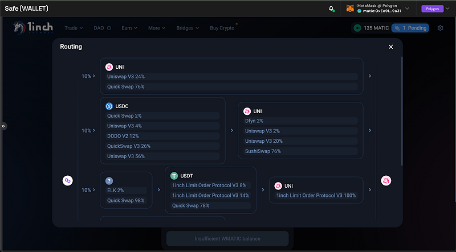Screen dimensions: 456x252
Task: Click the matic wallet address text
Action: pyautogui.click(x=381, y=11)
